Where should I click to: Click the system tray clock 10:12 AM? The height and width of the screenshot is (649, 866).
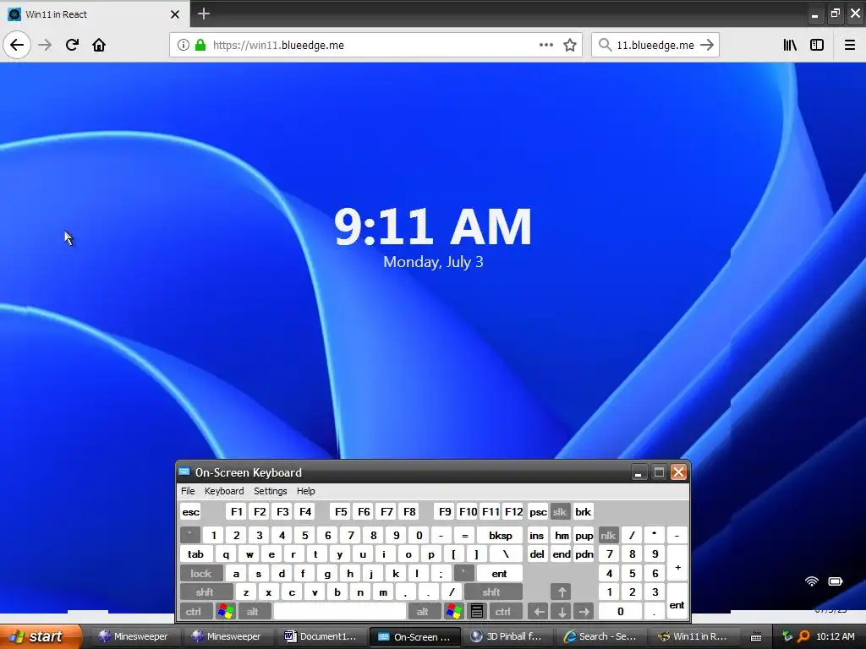835,636
